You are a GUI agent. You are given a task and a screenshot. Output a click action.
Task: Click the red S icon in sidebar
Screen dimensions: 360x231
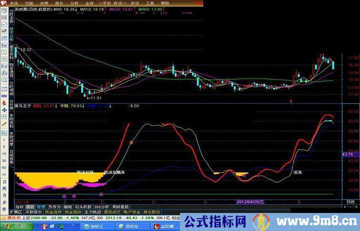click(4, 103)
